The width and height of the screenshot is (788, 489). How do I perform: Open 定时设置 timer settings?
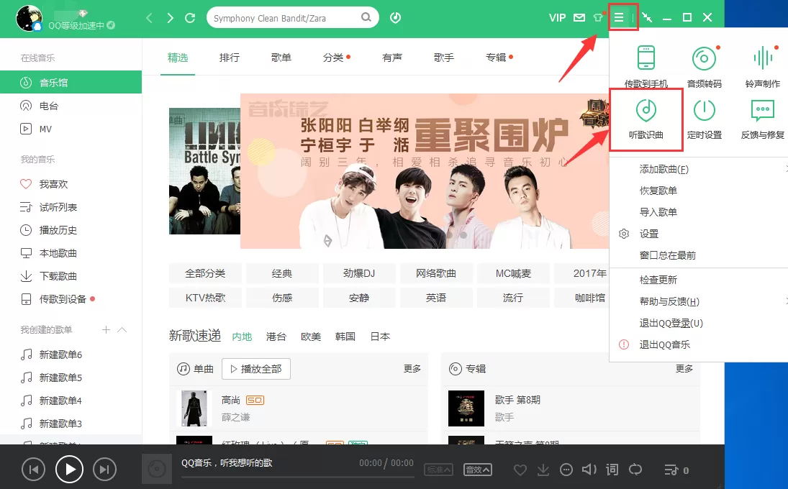click(x=704, y=119)
